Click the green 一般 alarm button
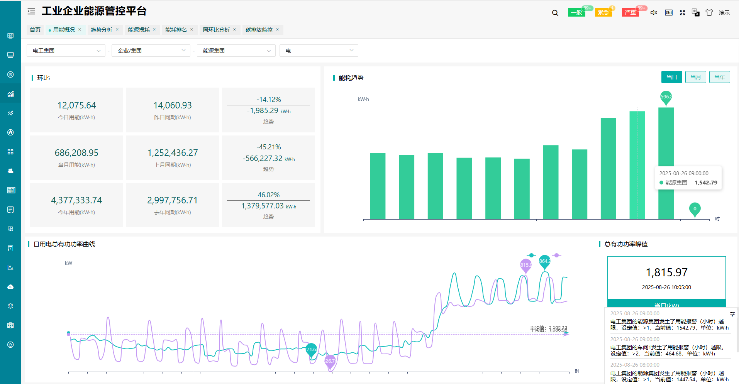The image size is (739, 384). coord(576,13)
